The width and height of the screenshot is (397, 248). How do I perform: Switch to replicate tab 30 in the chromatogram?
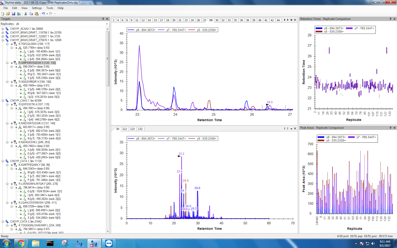[x=217, y=20]
